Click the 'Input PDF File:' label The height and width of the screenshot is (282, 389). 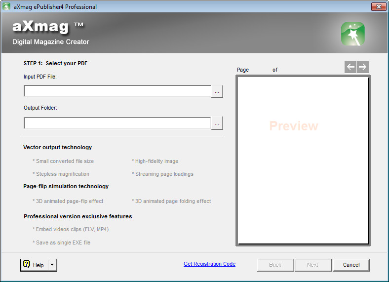coord(40,77)
